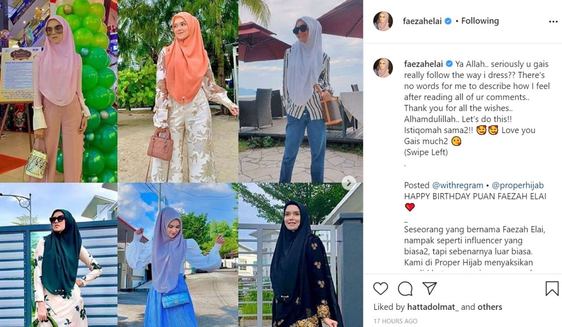Go to next photo with the carousel arrow
Image resolution: width=562 pixels, height=327 pixels.
tap(349, 183)
